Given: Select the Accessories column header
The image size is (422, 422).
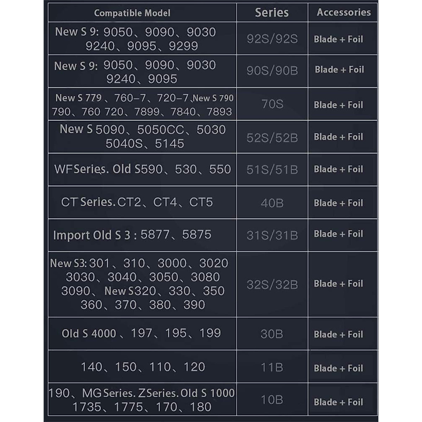Looking at the screenshot, I should 344,12.
